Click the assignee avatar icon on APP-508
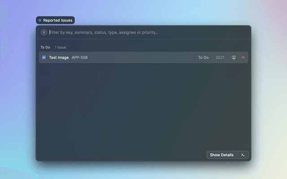This screenshot has width=287, height=179. [234, 57]
